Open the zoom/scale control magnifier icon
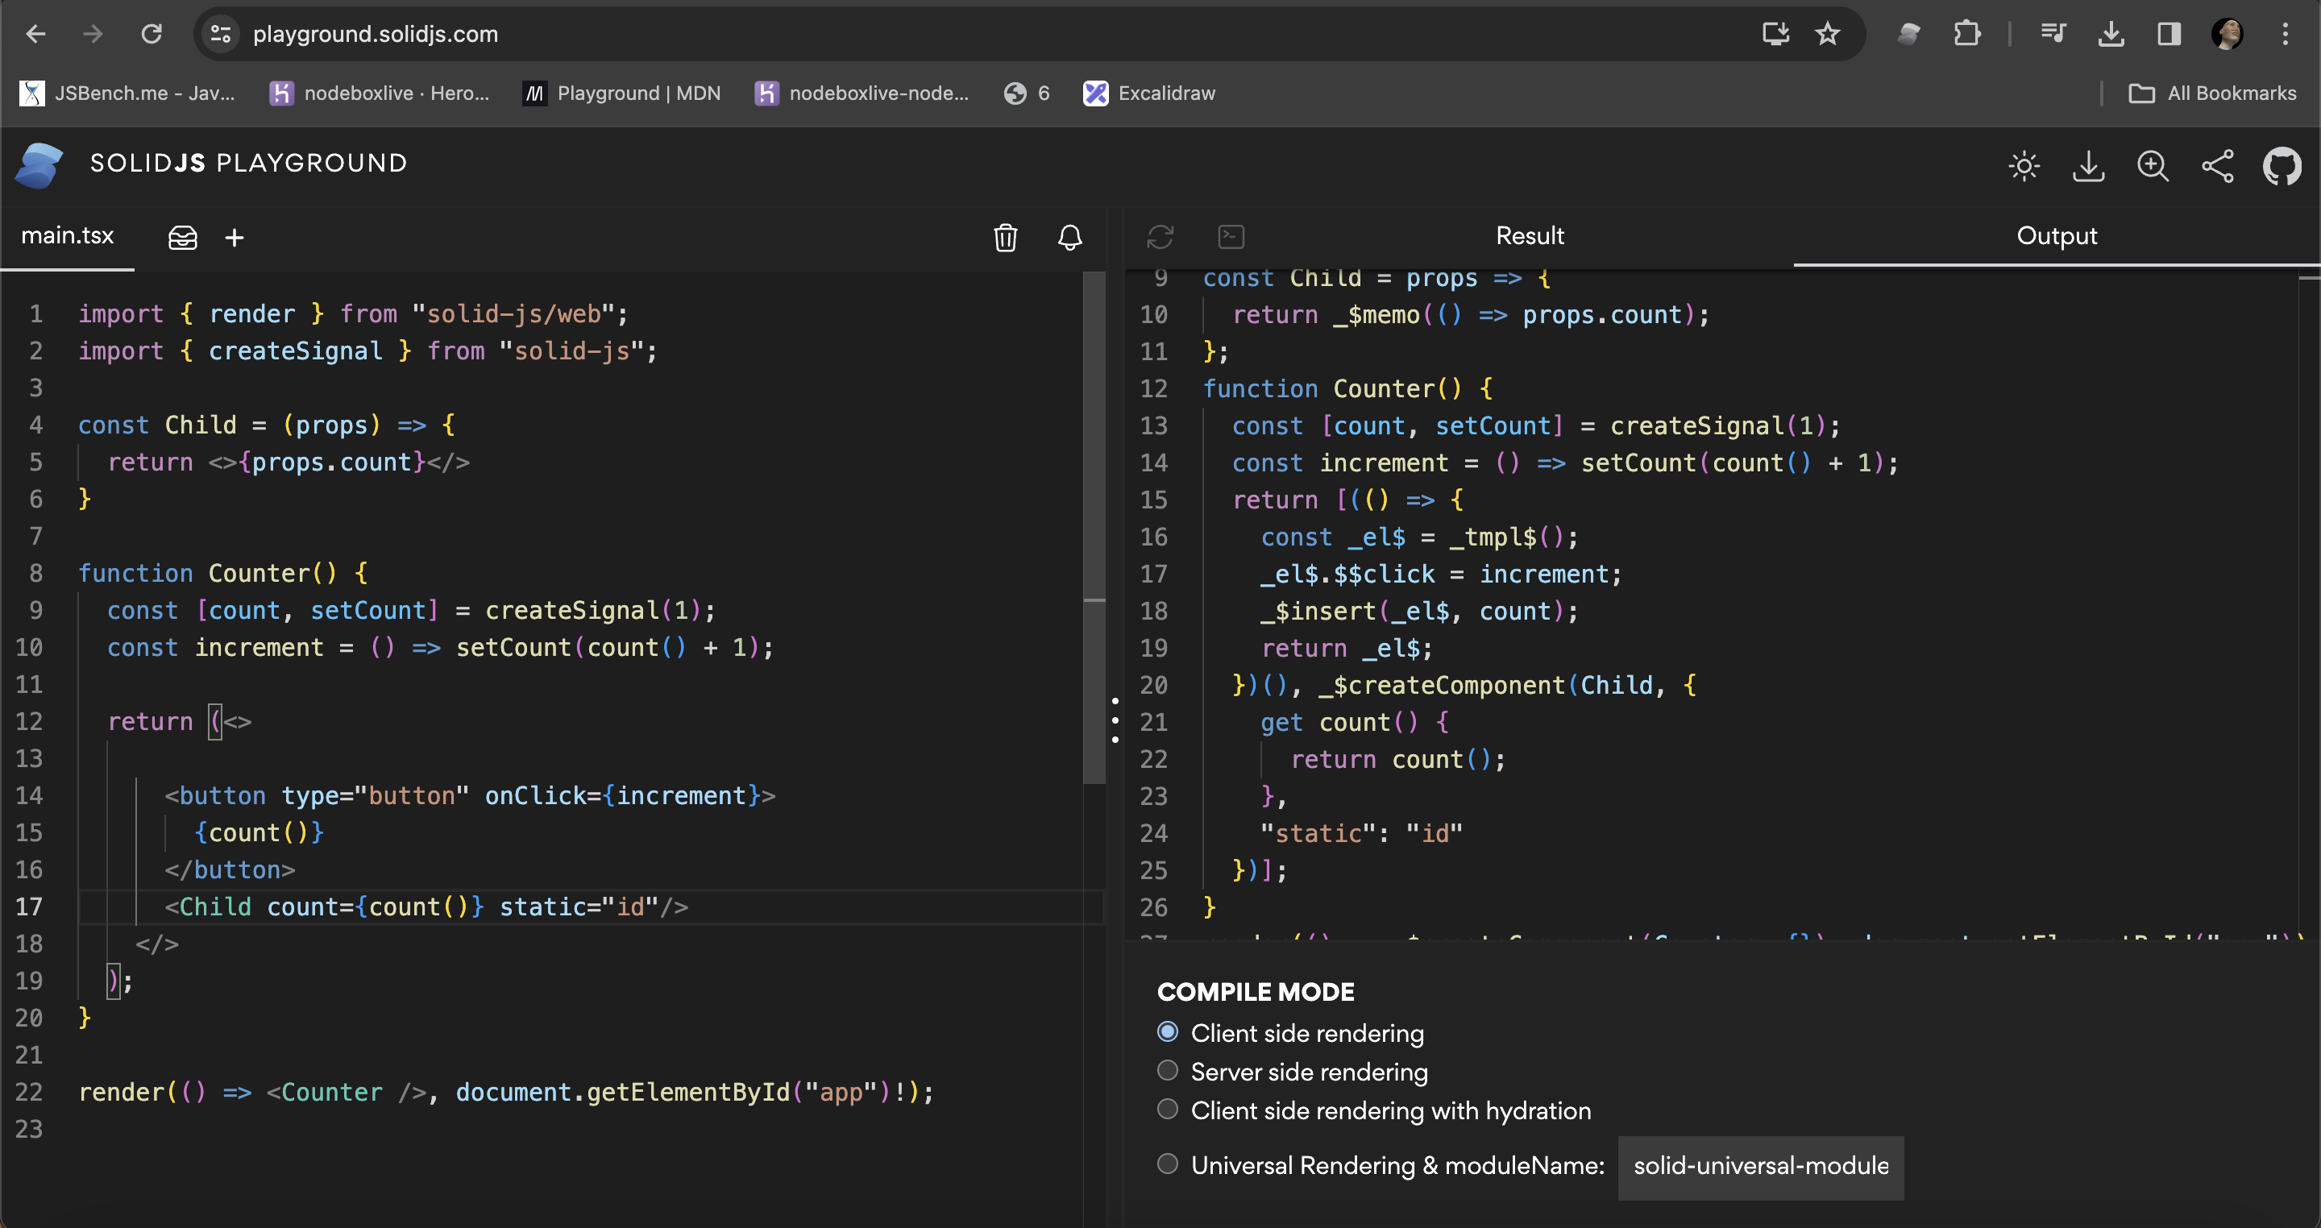 click(2153, 166)
